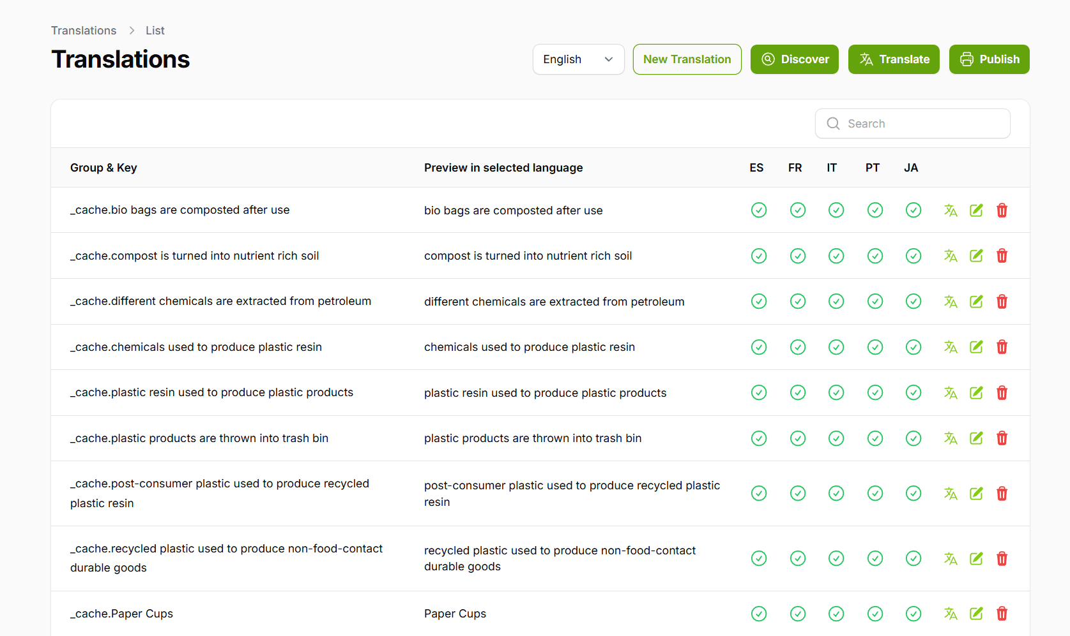The width and height of the screenshot is (1070, 636).
Task: Click the Discover button
Action: 795,59
